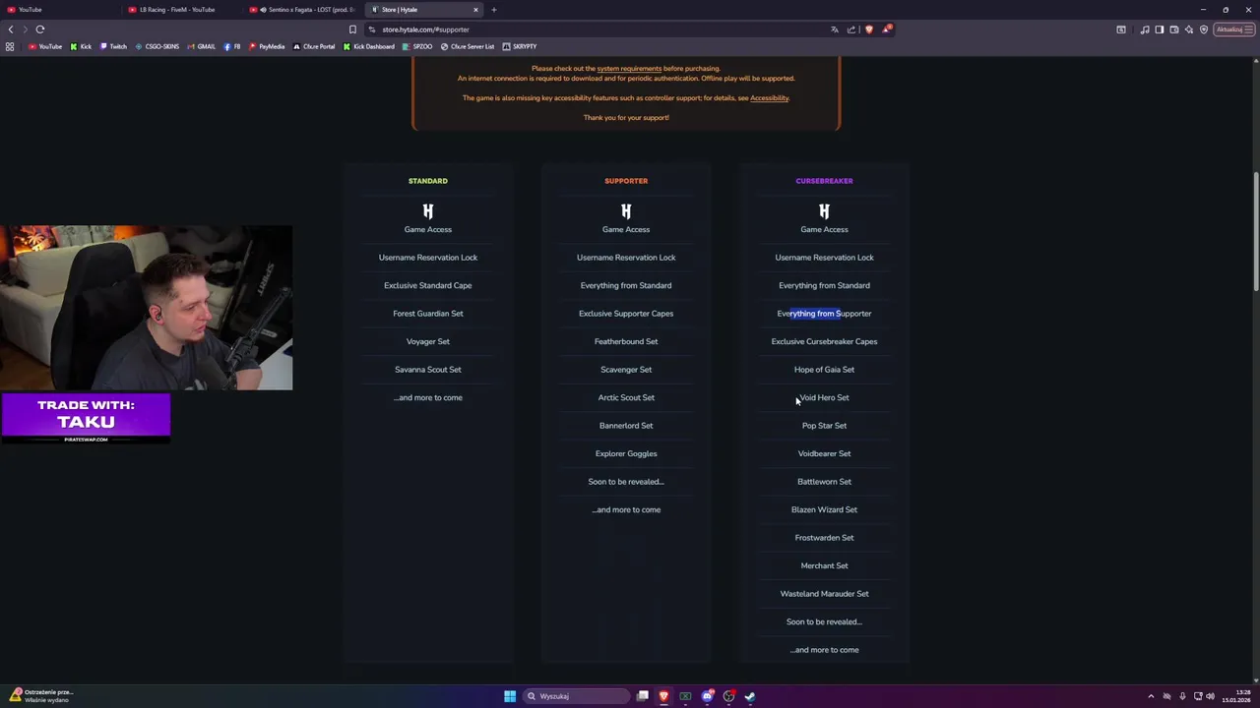This screenshot has width=1260, height=708.
Task: Show hidden system tray icons
Action: [x=1151, y=696]
